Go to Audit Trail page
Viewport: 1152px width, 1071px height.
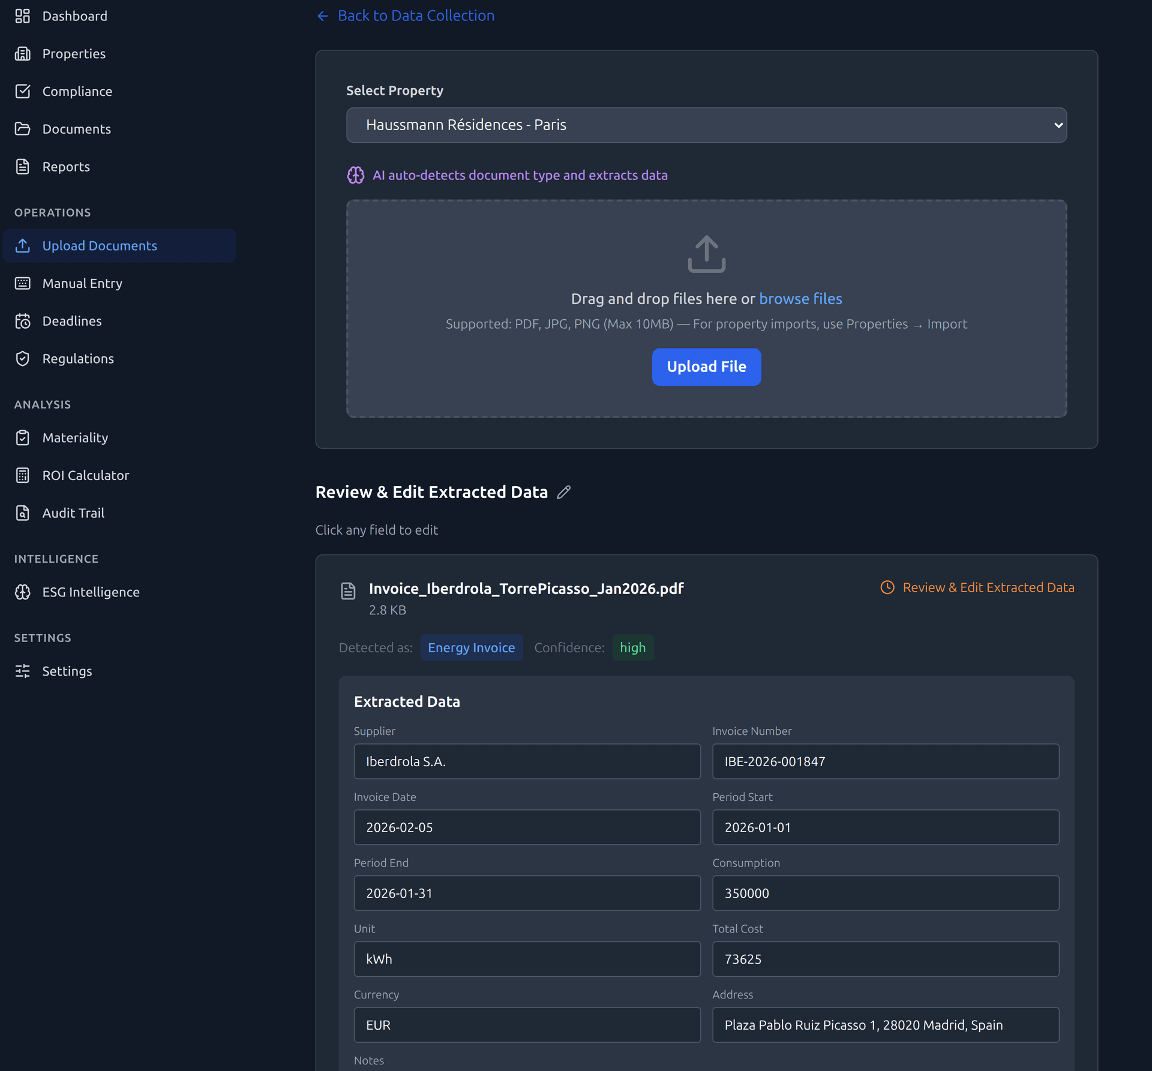click(73, 514)
